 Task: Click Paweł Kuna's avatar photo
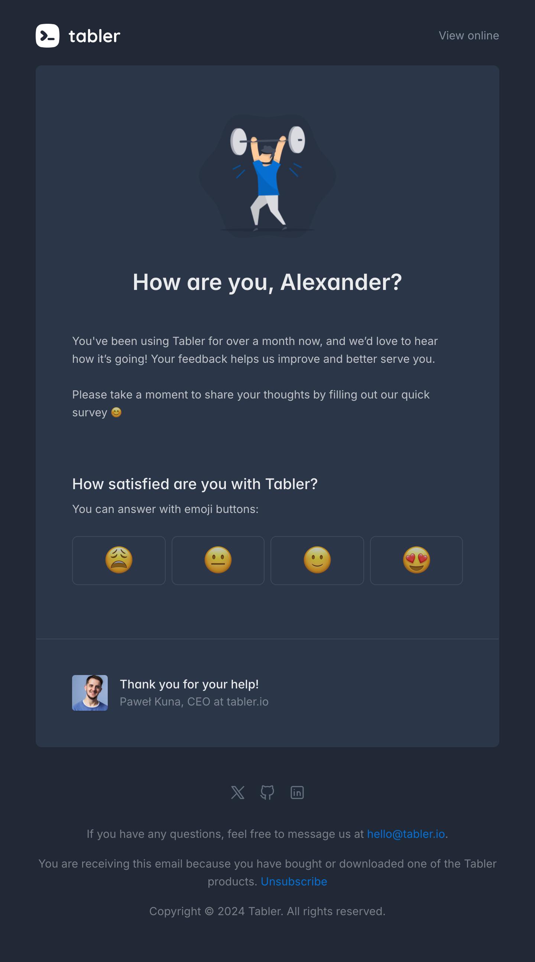tap(90, 693)
